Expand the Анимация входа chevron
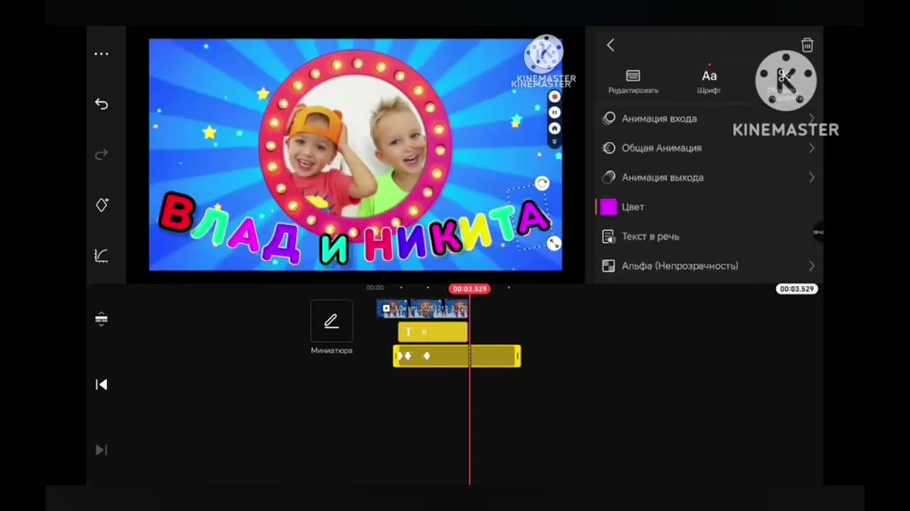 click(811, 119)
